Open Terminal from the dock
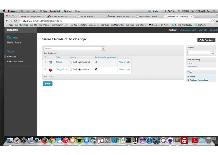Image resolution: width=218 pixels, height=155 pixels. pyautogui.click(x=129, y=141)
